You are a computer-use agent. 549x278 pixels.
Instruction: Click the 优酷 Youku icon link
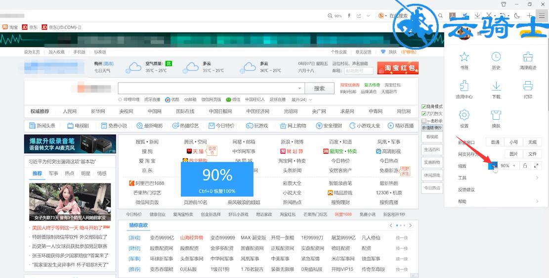pyautogui.click(x=168, y=99)
